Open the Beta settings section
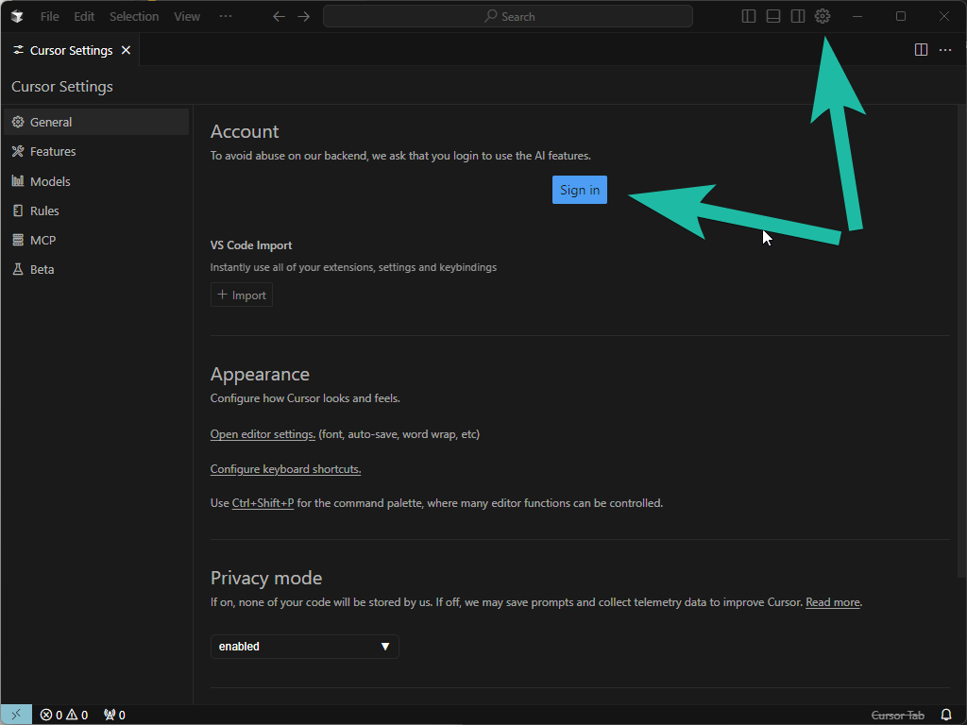This screenshot has height=725, width=967. pyautogui.click(x=96, y=269)
